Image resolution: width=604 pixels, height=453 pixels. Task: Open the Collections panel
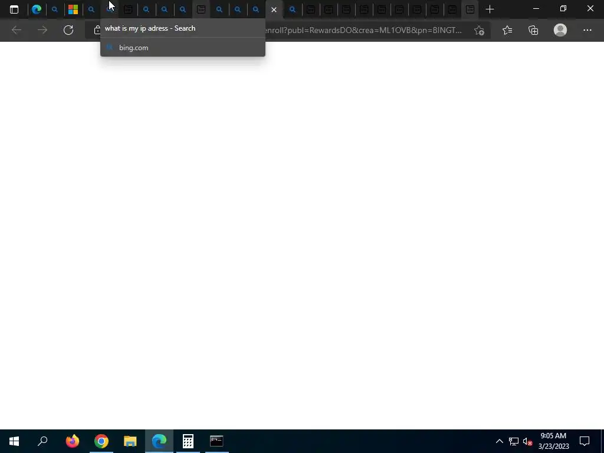[533, 30]
